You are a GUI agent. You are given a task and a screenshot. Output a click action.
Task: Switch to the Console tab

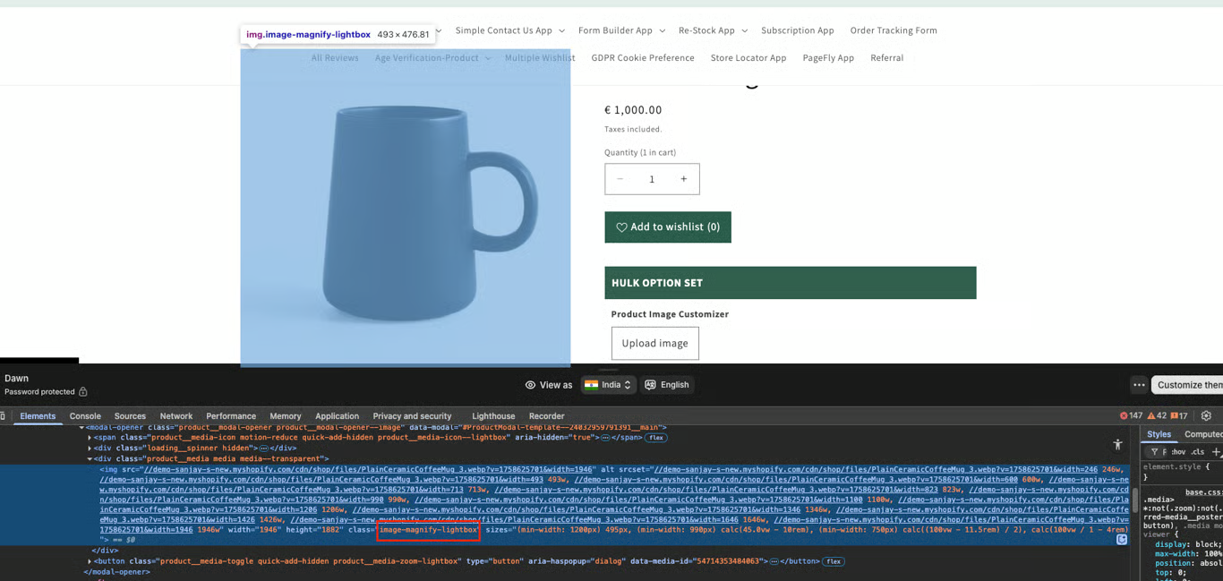pyautogui.click(x=85, y=416)
